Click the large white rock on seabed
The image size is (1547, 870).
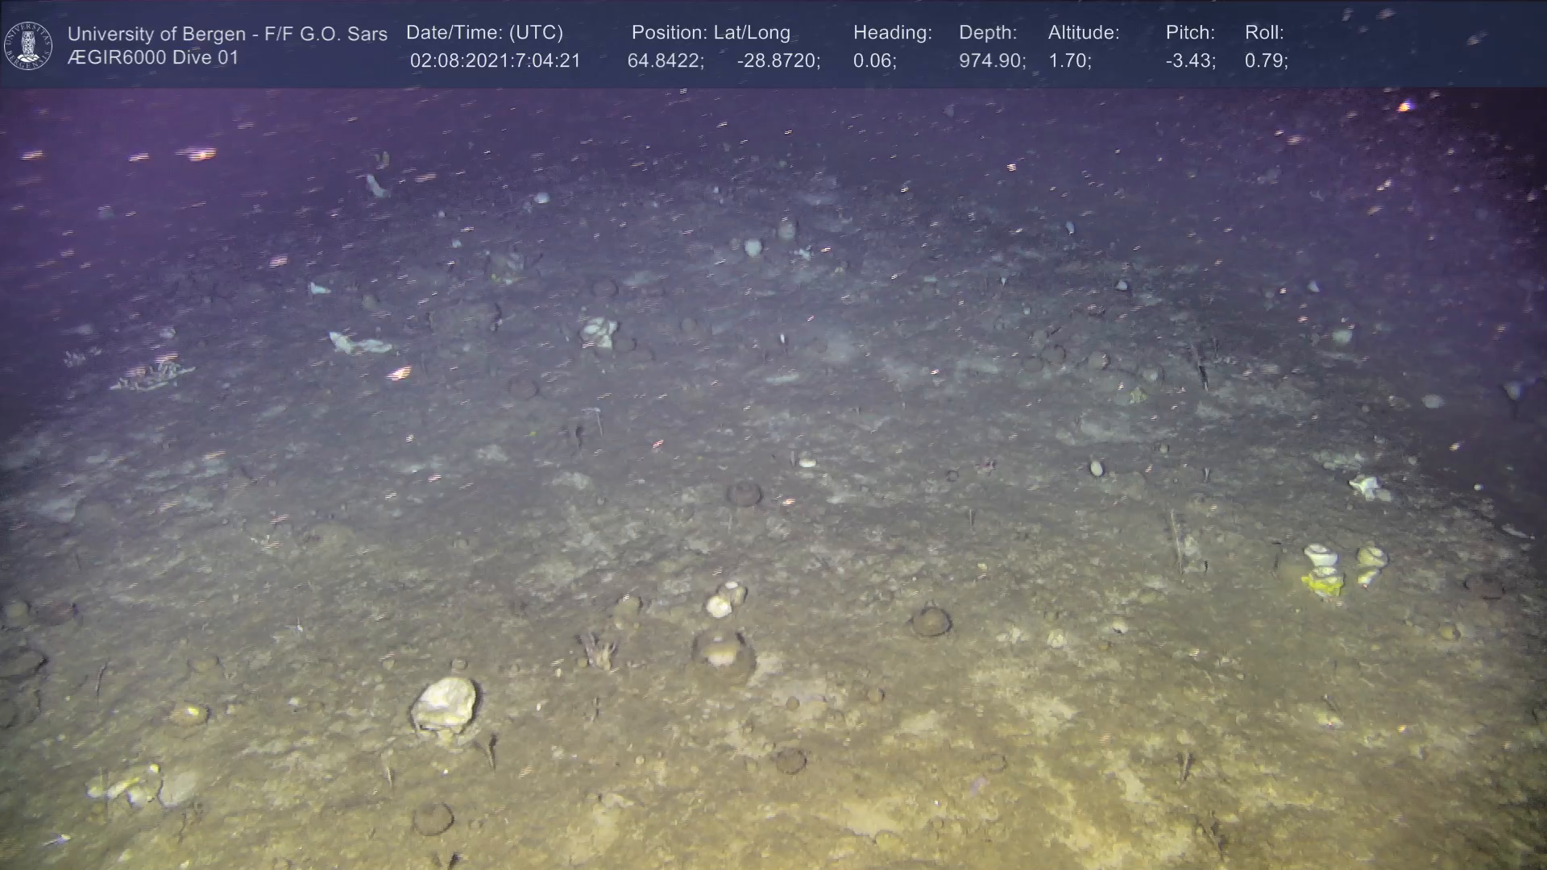click(445, 705)
